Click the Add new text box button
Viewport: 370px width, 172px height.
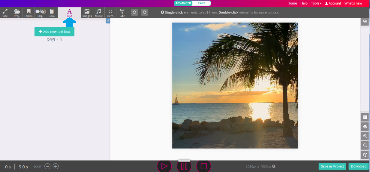coord(54,32)
